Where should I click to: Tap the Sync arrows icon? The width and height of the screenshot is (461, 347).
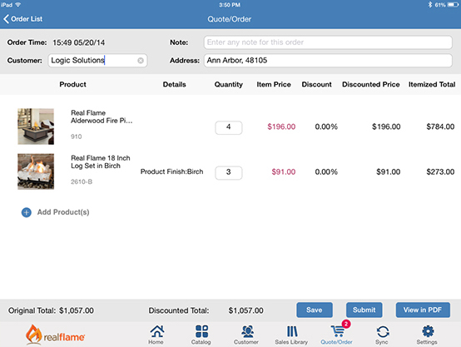(383, 332)
